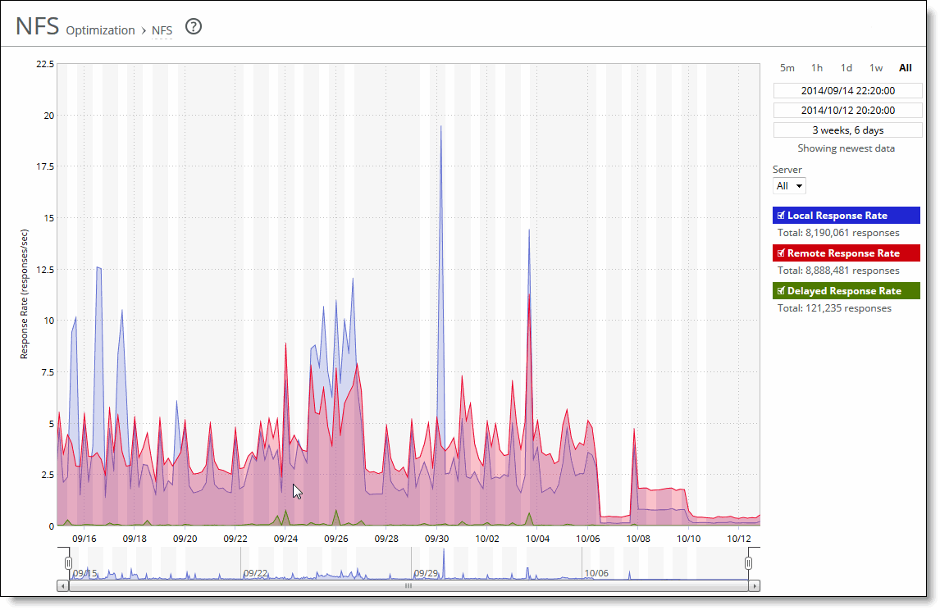This screenshot has width=940, height=610.
Task: Click the scrollbar left arrow button
Action: pyautogui.click(x=62, y=586)
